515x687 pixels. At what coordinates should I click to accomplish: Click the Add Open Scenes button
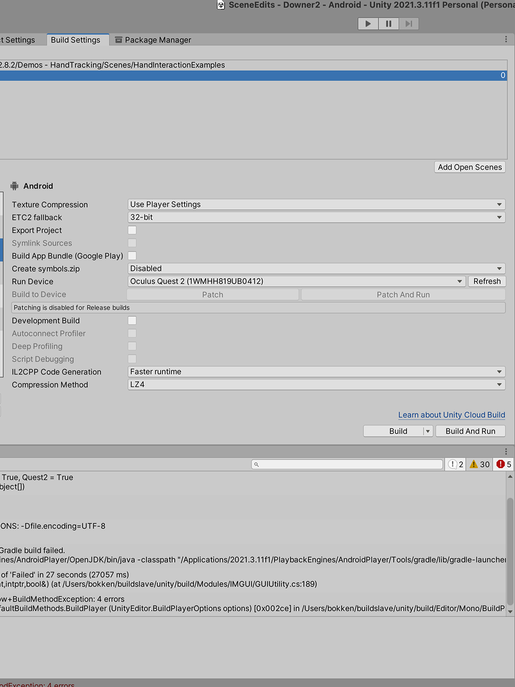470,167
